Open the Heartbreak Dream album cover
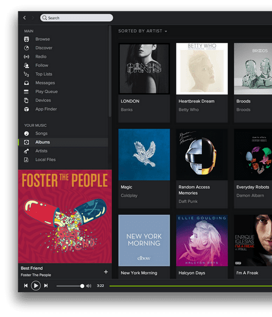The height and width of the screenshot is (317, 272). coord(202,69)
